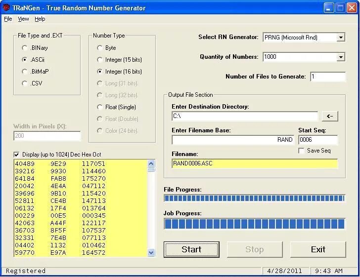Enable the Save Seq checkbox
The width and height of the screenshot is (360, 277).
[301, 151]
